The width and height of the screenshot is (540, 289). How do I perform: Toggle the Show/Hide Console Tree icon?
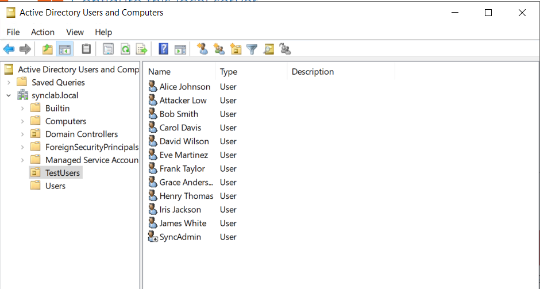point(64,49)
